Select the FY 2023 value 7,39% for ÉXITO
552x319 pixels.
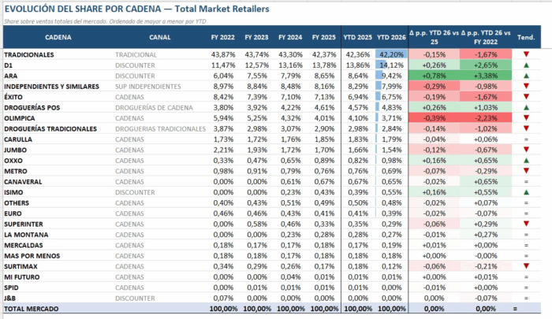[257, 97]
